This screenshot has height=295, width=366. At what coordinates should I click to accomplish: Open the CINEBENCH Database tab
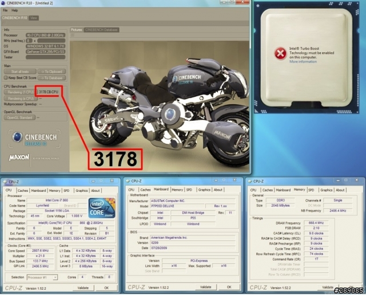pyautogui.click(x=101, y=30)
